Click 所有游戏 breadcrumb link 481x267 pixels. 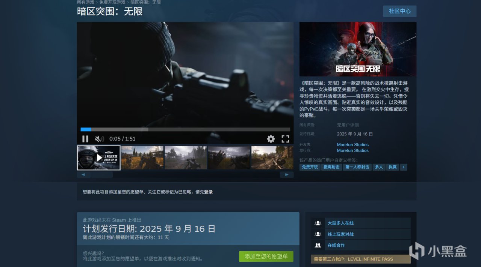[x=86, y=2]
